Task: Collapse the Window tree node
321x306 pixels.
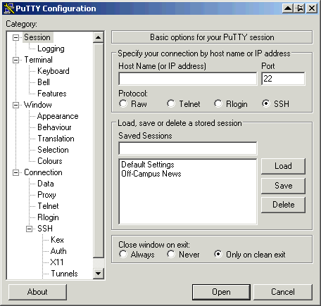Action: (15, 105)
